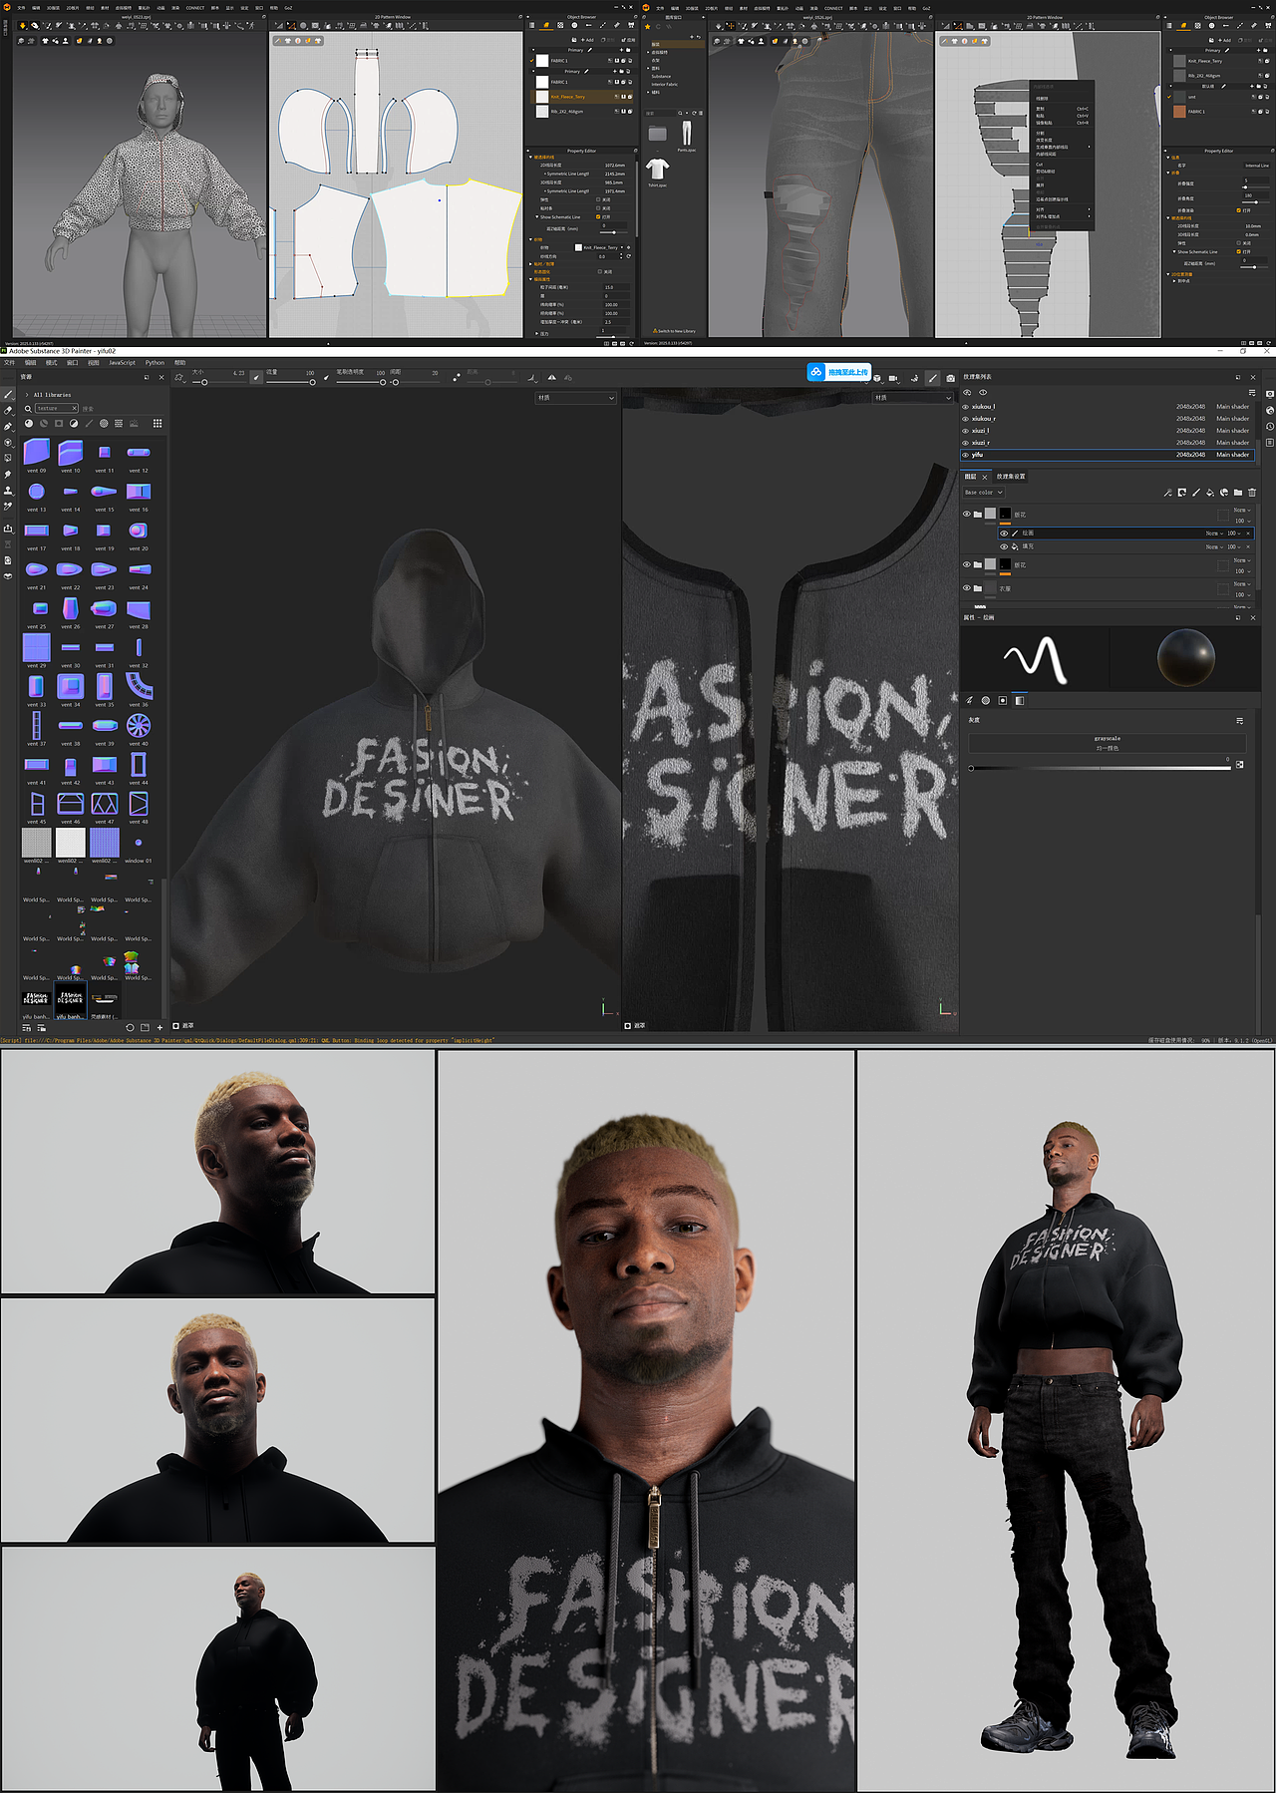Open 材质 dropdown in right 2D viewport
The height and width of the screenshot is (1793, 1276).
click(x=913, y=398)
